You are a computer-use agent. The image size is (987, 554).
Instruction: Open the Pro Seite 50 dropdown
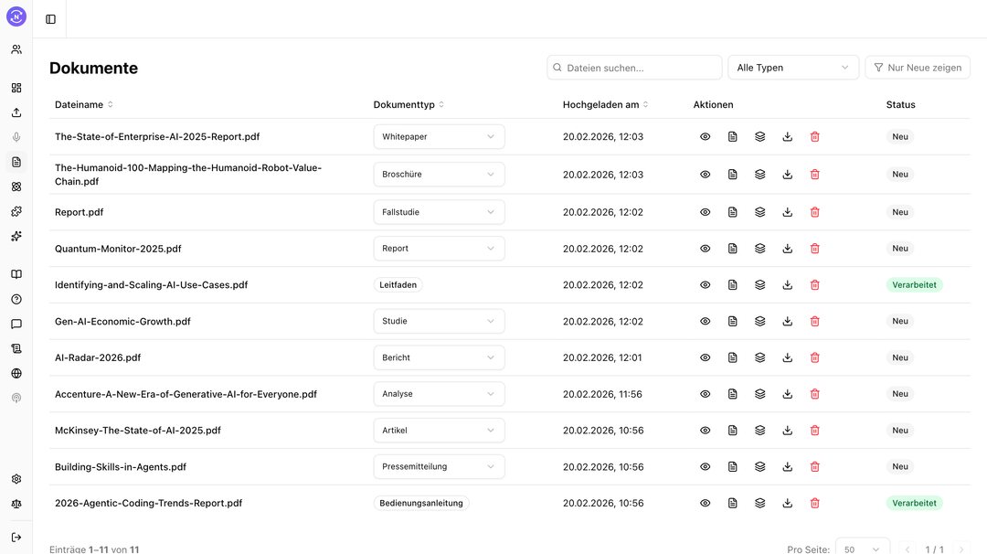coord(863,549)
